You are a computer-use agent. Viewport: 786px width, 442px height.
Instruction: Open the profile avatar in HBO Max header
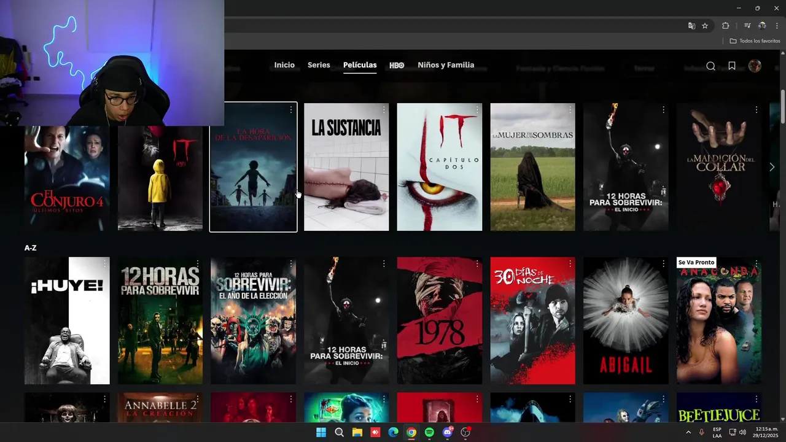[x=755, y=66]
